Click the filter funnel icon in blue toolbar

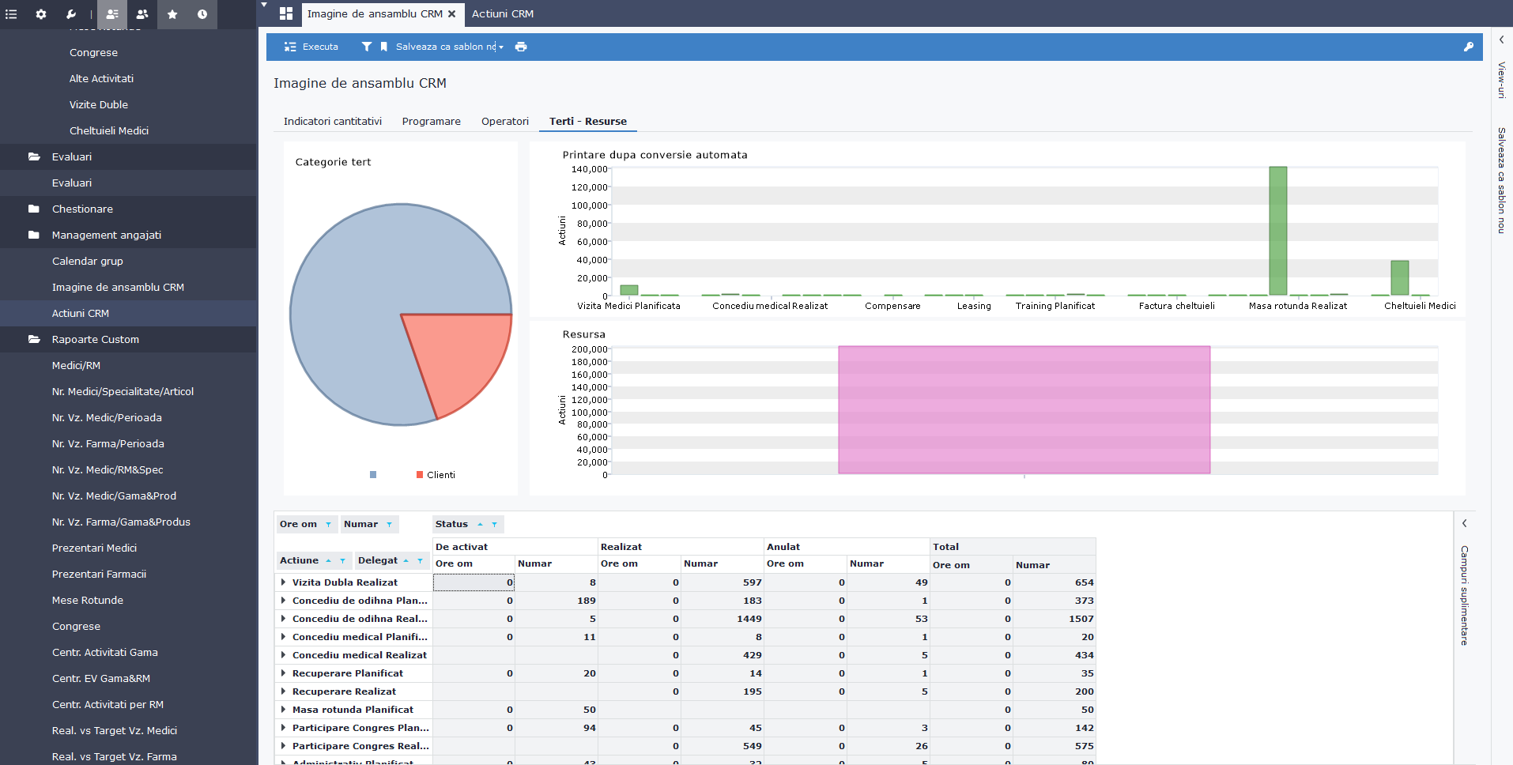[x=367, y=47]
